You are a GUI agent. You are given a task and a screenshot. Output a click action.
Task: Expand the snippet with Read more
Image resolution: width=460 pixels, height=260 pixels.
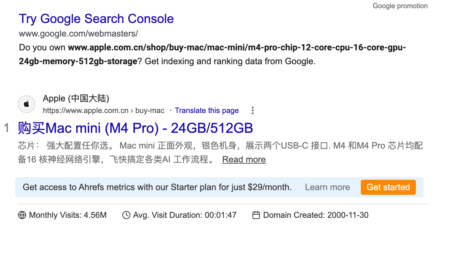(x=244, y=160)
